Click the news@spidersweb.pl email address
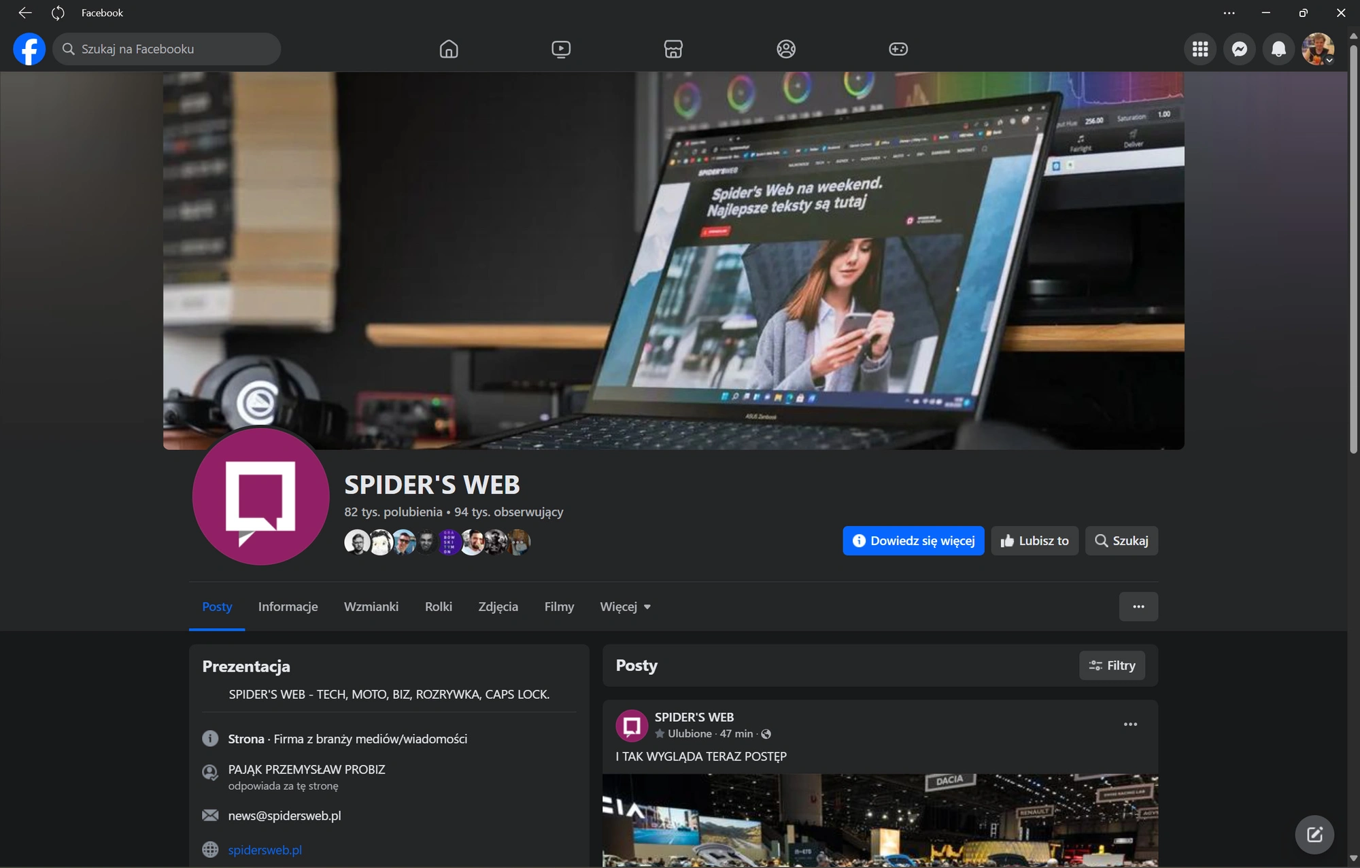This screenshot has width=1360, height=868. (x=284, y=816)
